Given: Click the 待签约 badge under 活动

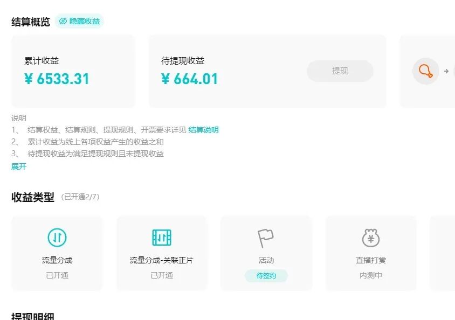Looking at the screenshot, I should [x=266, y=275].
